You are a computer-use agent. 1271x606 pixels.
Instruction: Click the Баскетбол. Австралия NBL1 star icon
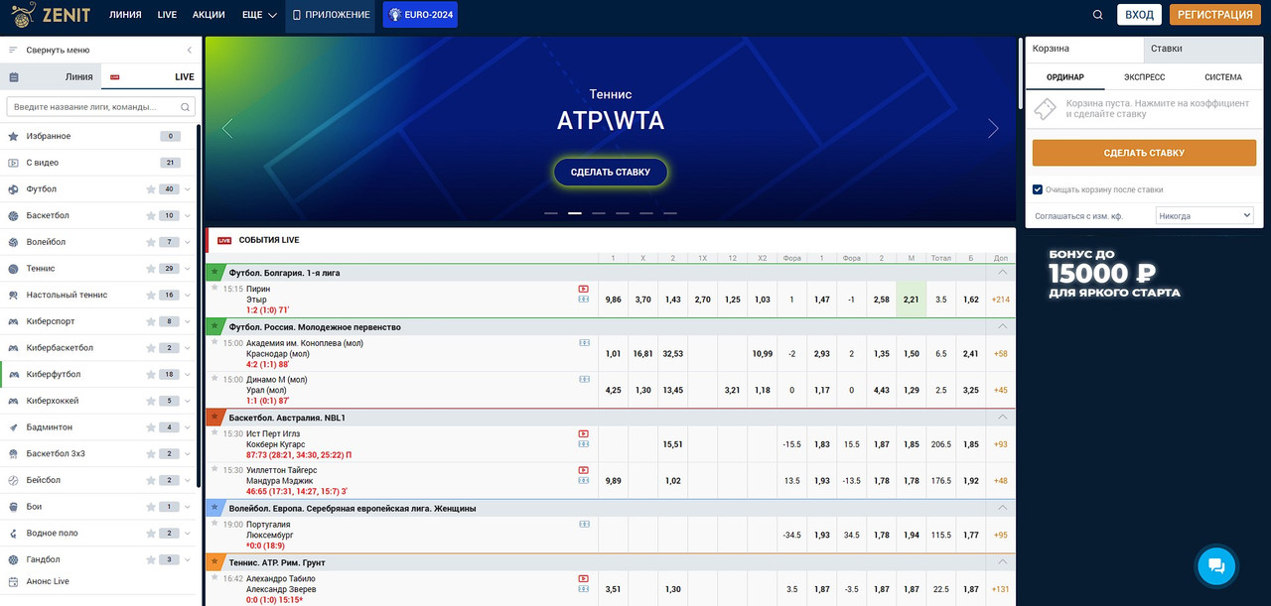214,418
